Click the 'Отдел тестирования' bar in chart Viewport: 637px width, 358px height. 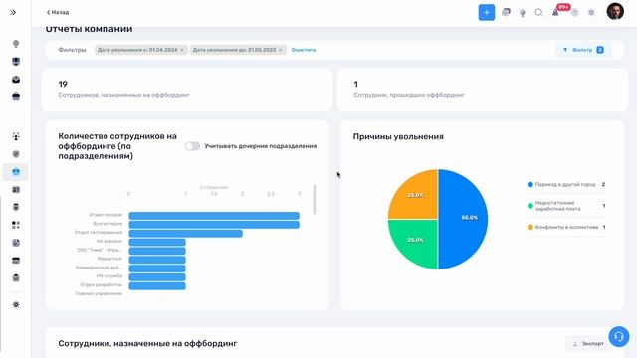(x=186, y=234)
